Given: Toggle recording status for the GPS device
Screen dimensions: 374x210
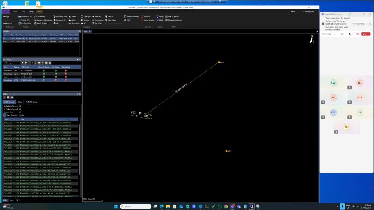Looking at the screenshot, I should point(66,70).
